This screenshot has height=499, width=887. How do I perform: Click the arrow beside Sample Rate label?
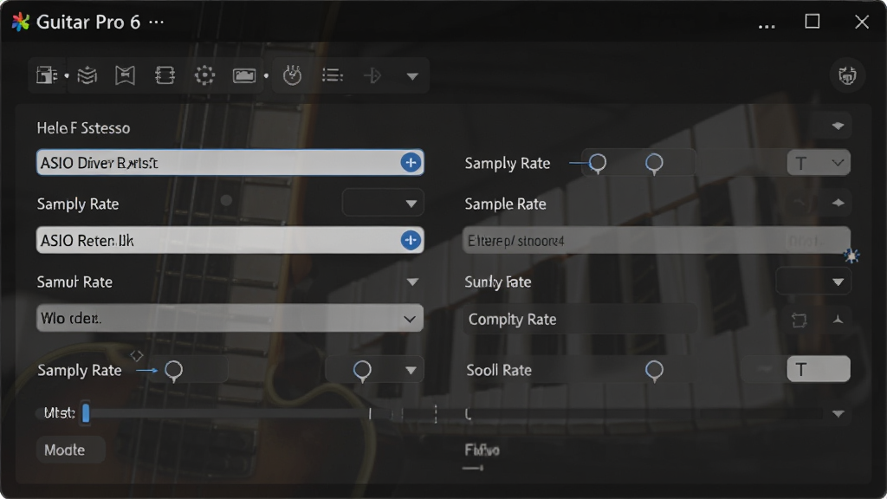click(838, 203)
